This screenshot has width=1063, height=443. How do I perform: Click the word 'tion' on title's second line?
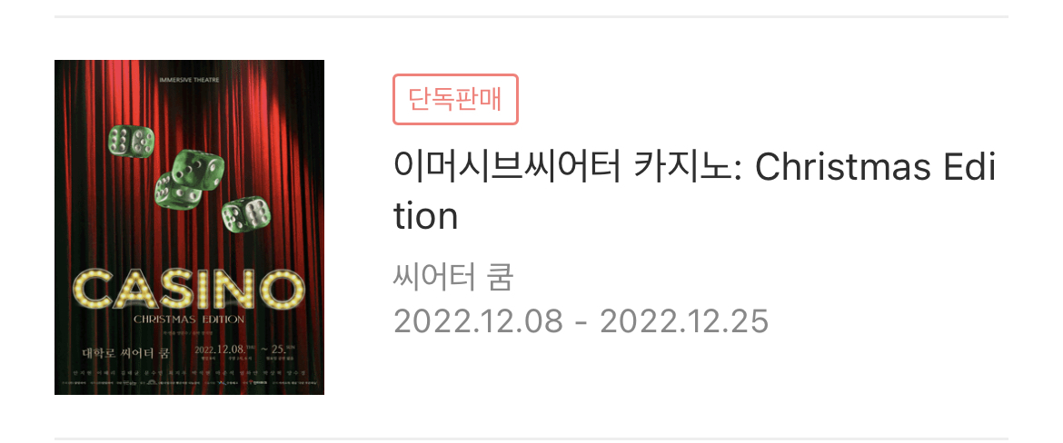[x=426, y=217]
